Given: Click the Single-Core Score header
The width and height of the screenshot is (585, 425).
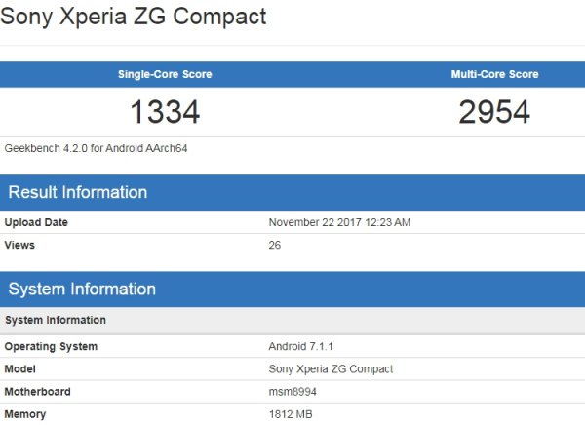Looking at the screenshot, I should [165, 75].
